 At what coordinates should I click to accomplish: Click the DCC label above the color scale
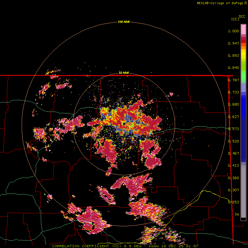tap(242, 17)
